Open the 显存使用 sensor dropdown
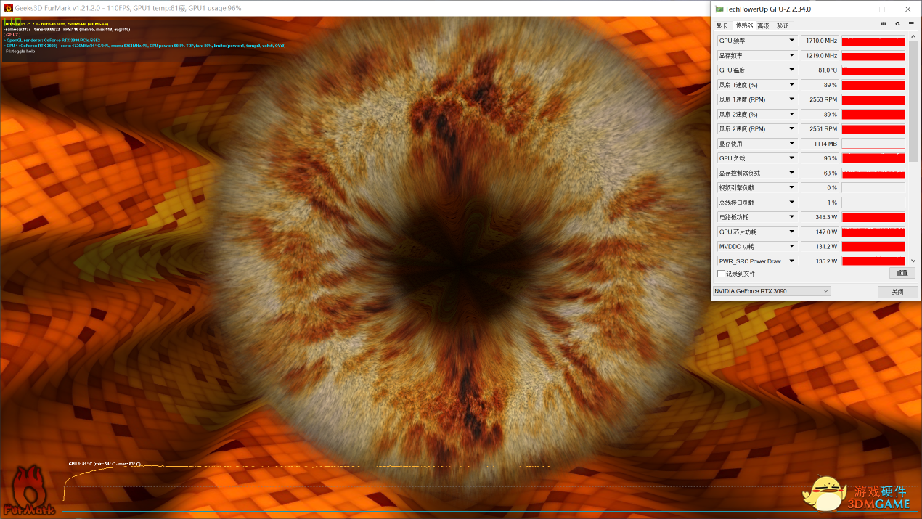The image size is (922, 519). tap(792, 144)
